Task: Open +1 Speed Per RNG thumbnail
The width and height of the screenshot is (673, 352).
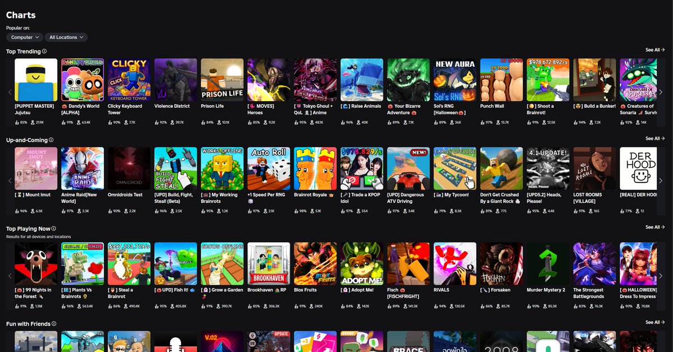Action: coord(269,168)
